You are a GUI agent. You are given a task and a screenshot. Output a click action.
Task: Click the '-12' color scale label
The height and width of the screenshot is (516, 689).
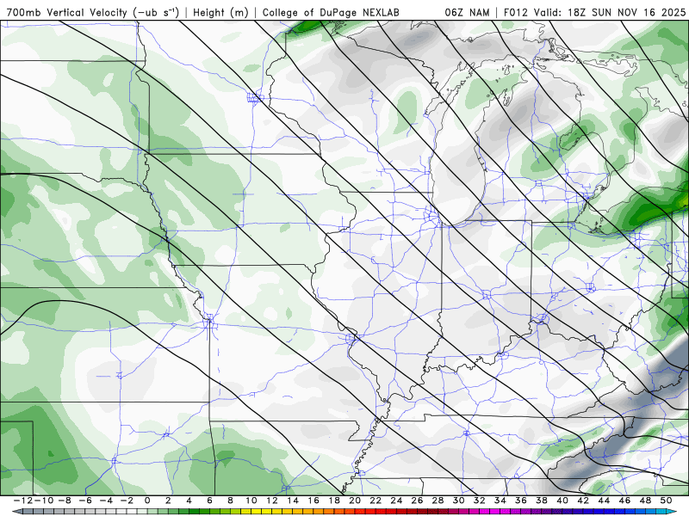click(x=24, y=501)
